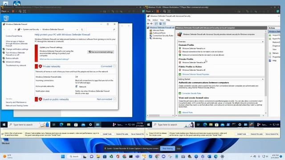Click Send Ctrl+Alt+Del icon in right VMware toolbar

point(164,11)
